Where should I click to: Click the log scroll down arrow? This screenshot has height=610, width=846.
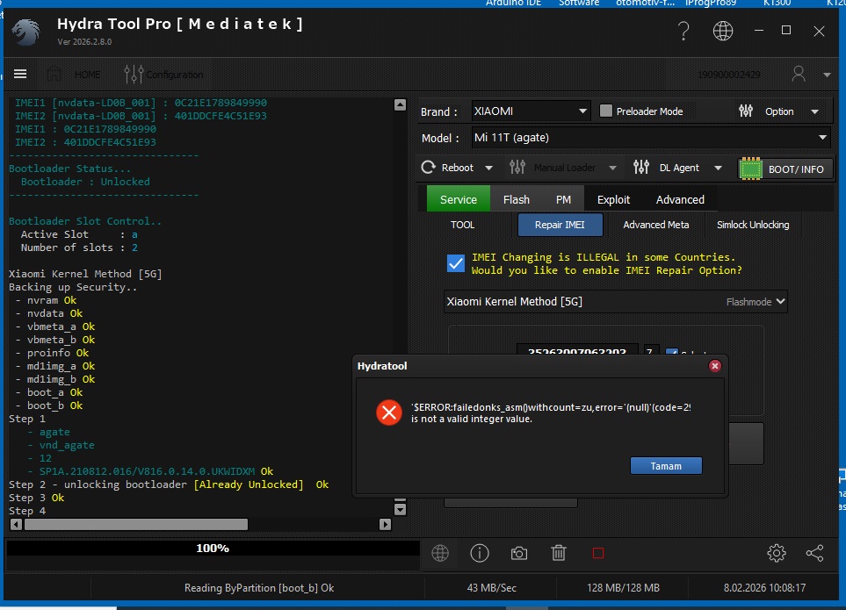point(400,509)
